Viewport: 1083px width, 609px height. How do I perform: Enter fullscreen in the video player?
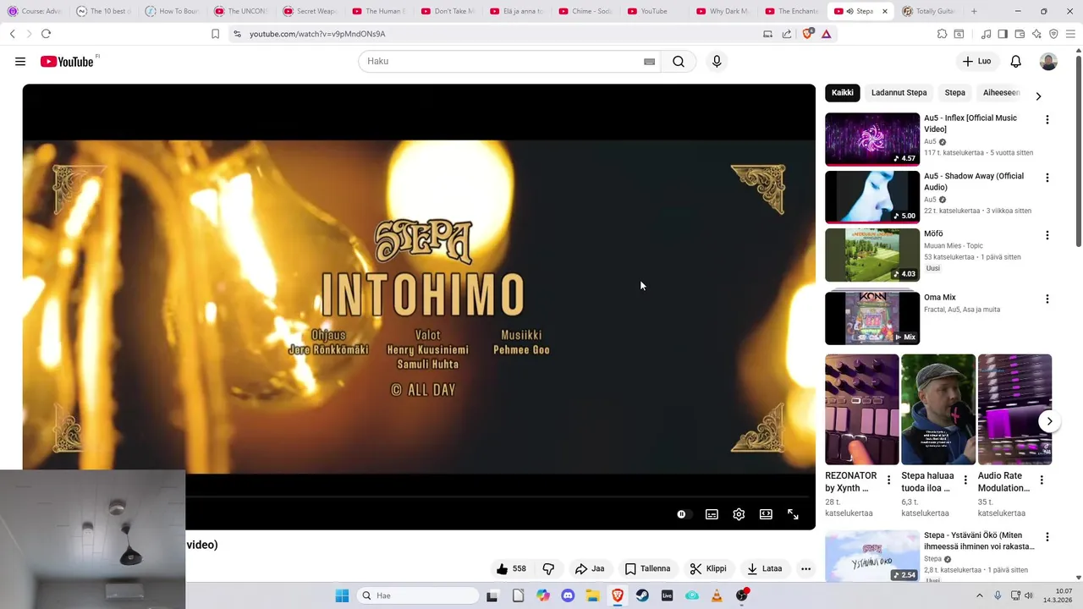793,514
